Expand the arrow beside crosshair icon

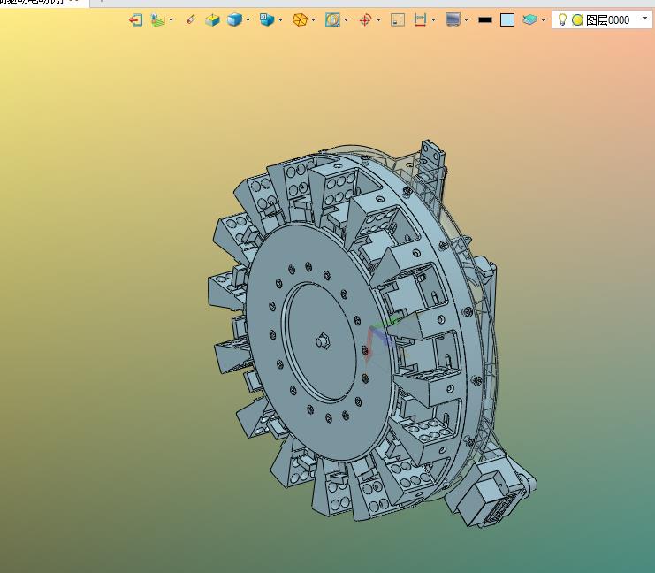coord(378,19)
